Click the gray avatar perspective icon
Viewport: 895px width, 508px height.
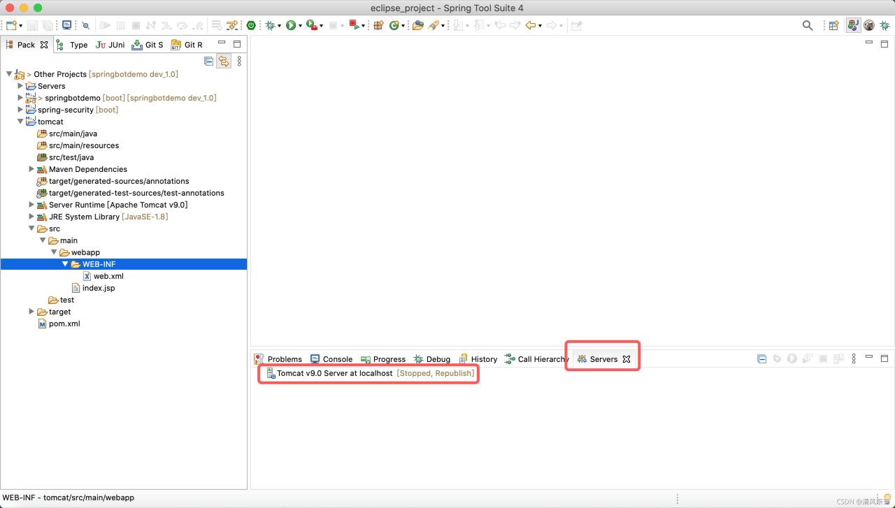click(x=869, y=25)
